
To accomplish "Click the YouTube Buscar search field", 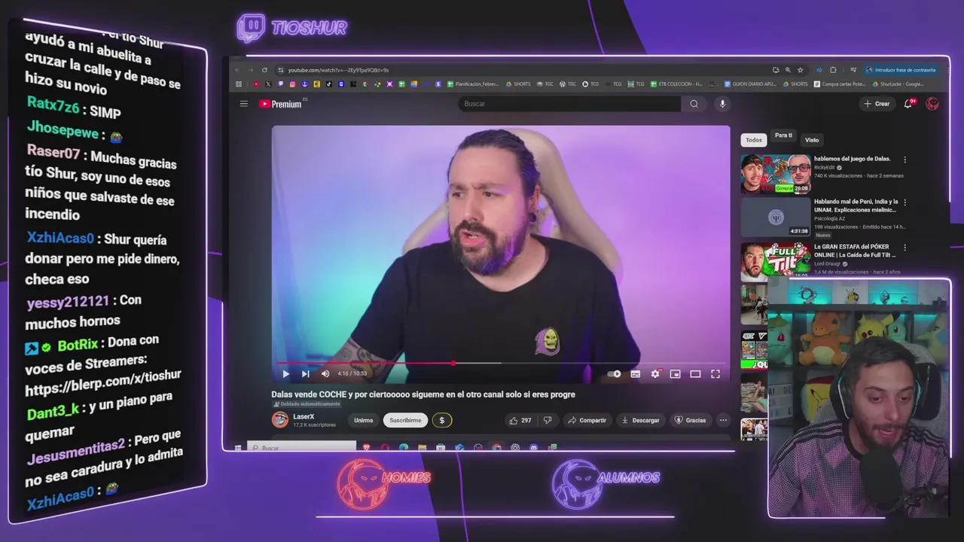I will point(569,104).
